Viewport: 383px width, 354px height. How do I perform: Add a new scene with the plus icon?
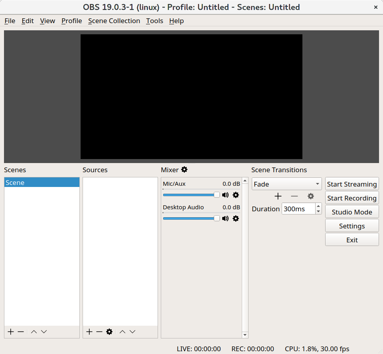[x=10, y=331]
